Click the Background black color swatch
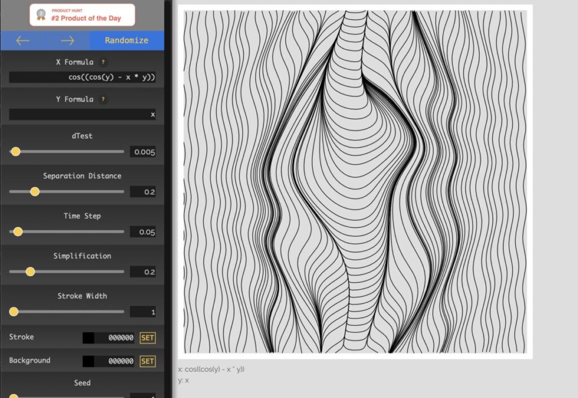The image size is (578, 398). tap(89, 361)
